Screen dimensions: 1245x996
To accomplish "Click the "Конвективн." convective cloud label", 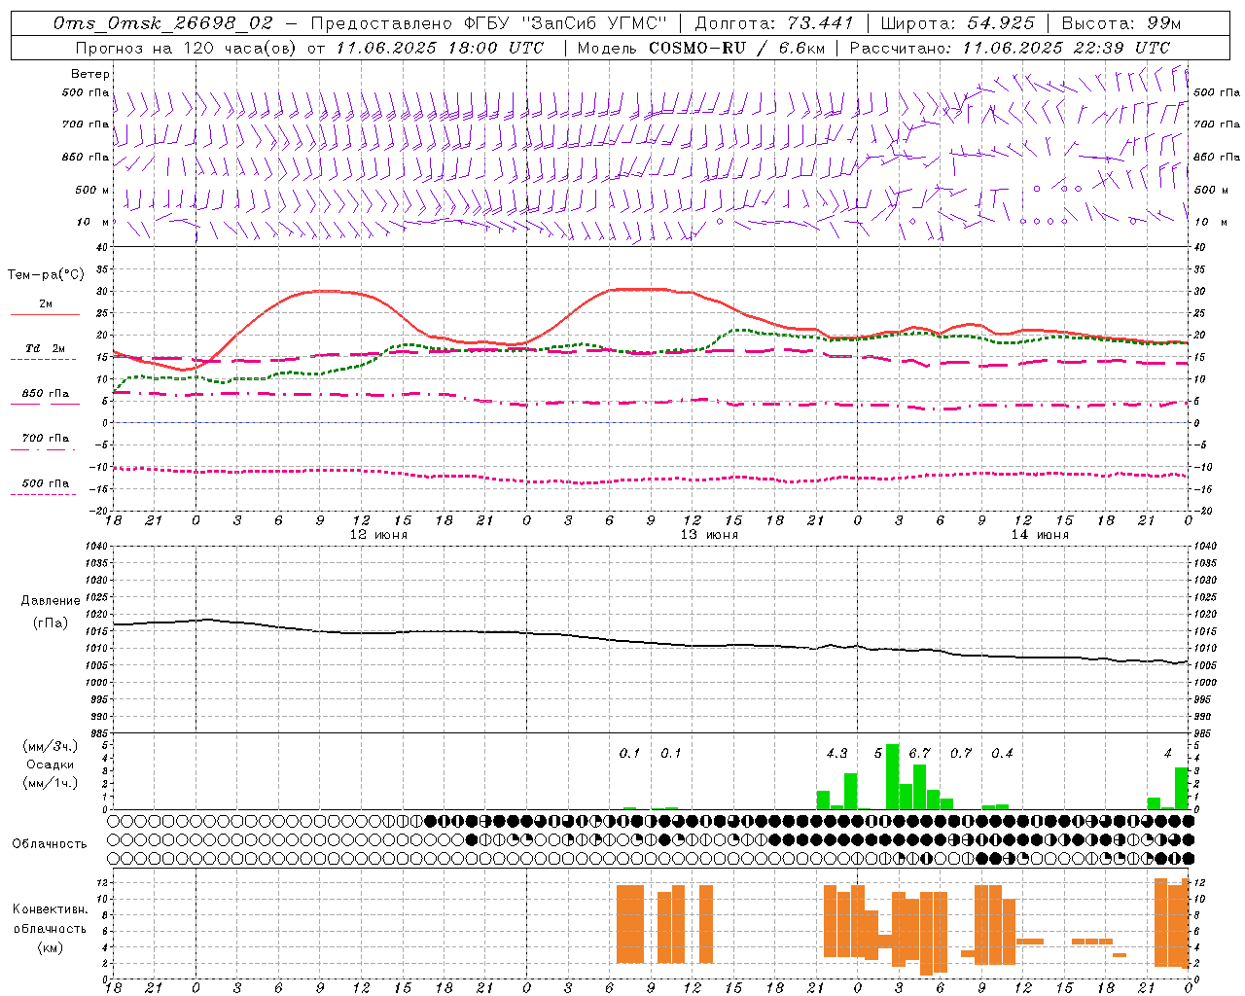I will pyautogui.click(x=51, y=909).
